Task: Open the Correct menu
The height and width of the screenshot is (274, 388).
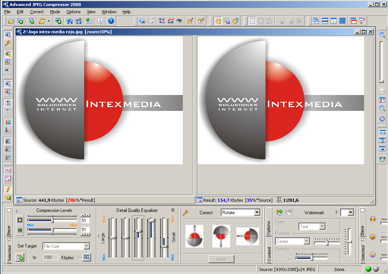Action: [37, 12]
